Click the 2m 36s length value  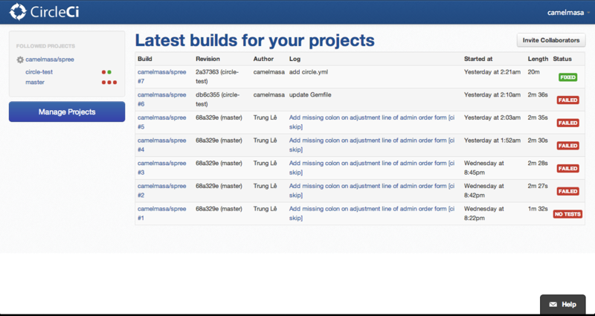coord(538,95)
